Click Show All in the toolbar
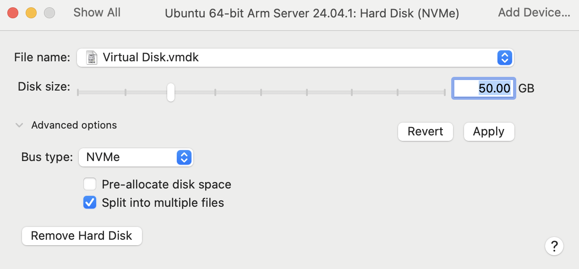Viewport: 579px width, 269px height. pyautogui.click(x=97, y=13)
